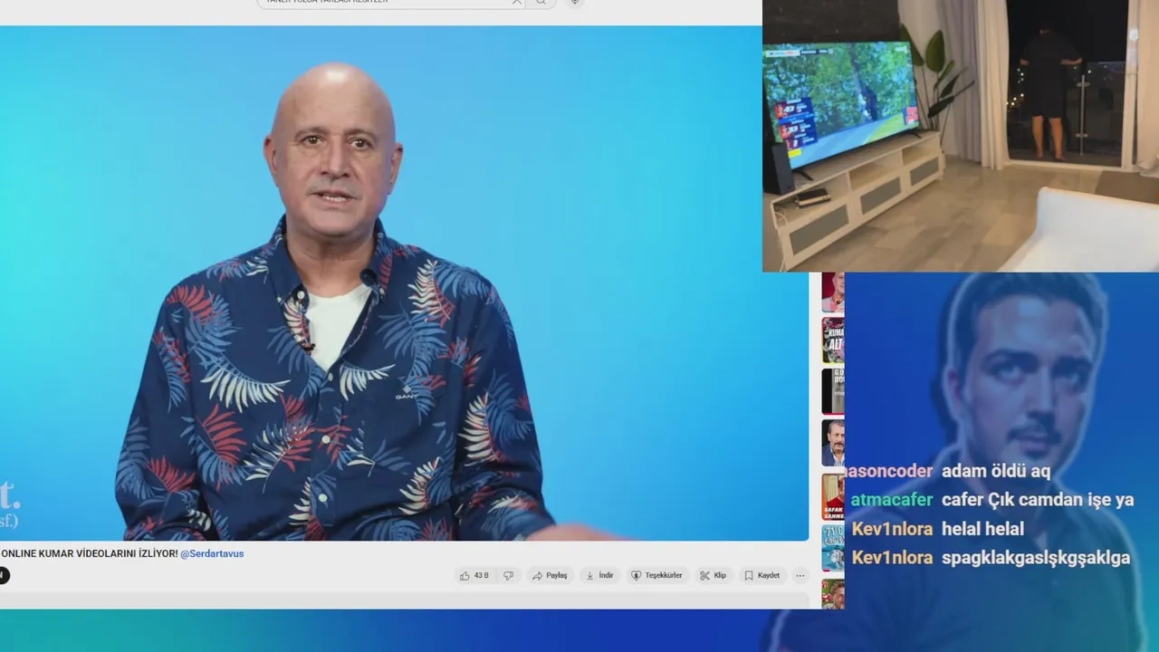The image size is (1159, 652).
Task: Click the dark round channel avatar icon
Action: coord(4,576)
